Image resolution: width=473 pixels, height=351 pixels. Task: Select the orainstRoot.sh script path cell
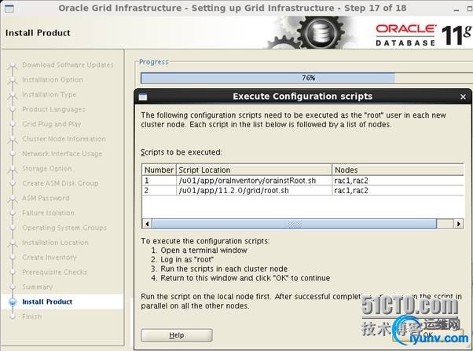coord(254,181)
